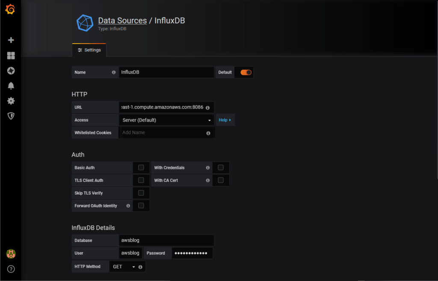Click the 'InfluxDB Details' section heading
This screenshot has width=438, height=281.
click(93, 228)
